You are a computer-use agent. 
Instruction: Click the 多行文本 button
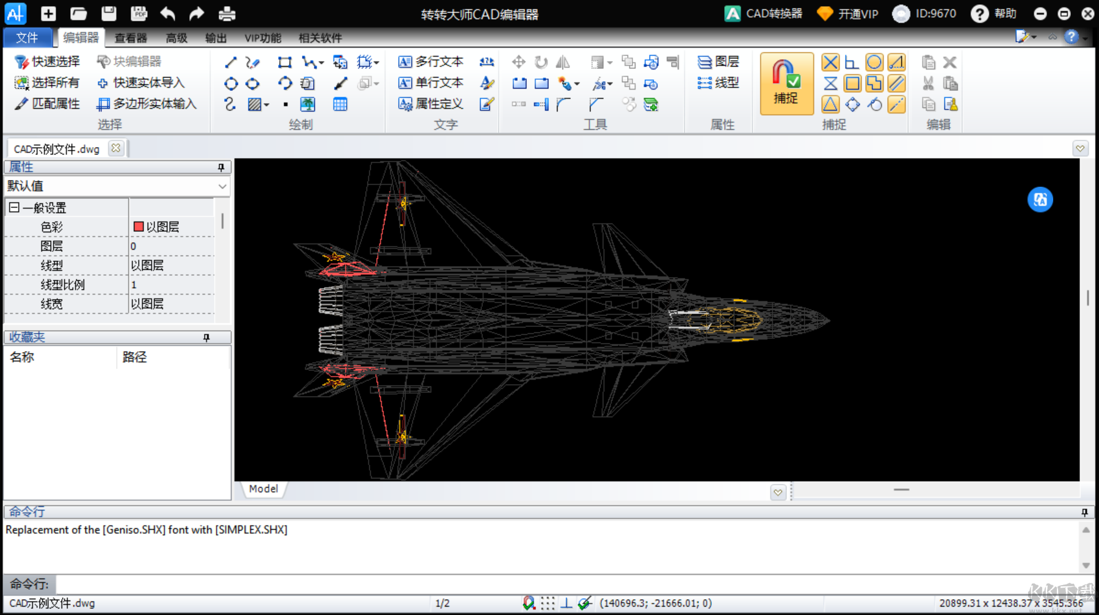tap(431, 62)
